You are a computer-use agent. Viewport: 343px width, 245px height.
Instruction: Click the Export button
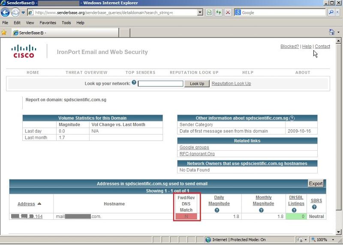[x=316, y=183]
